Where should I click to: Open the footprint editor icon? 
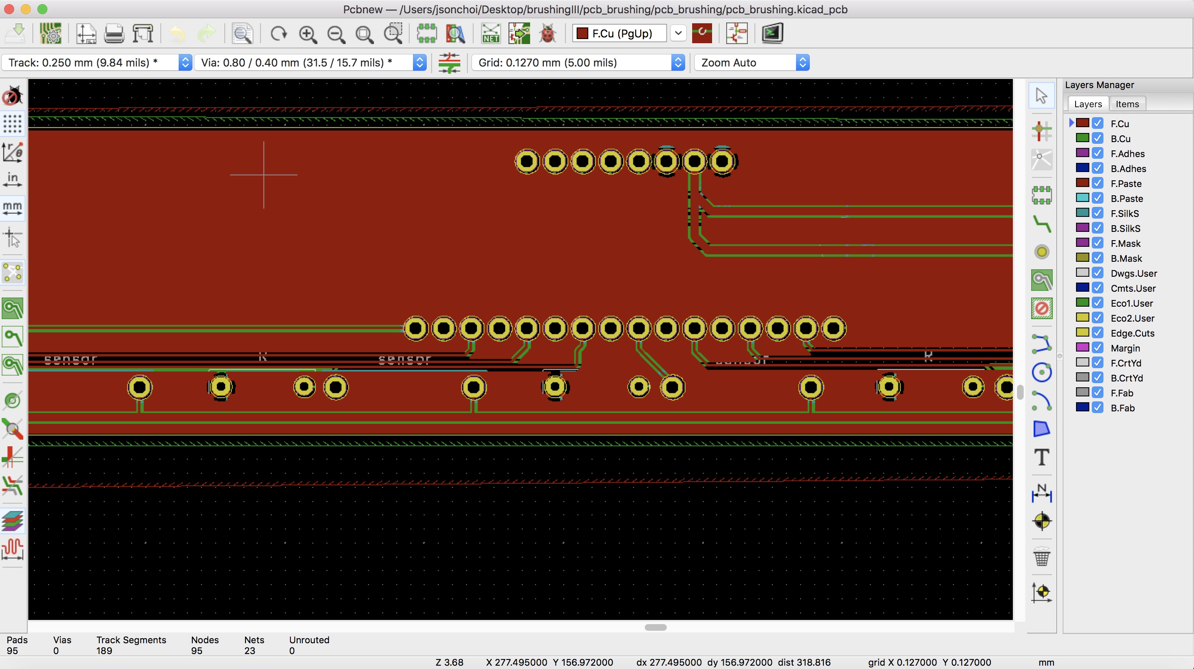click(426, 33)
